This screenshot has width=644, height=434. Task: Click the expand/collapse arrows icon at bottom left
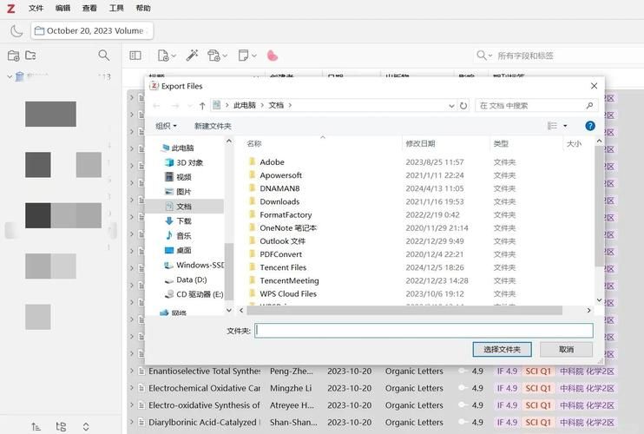point(86,426)
